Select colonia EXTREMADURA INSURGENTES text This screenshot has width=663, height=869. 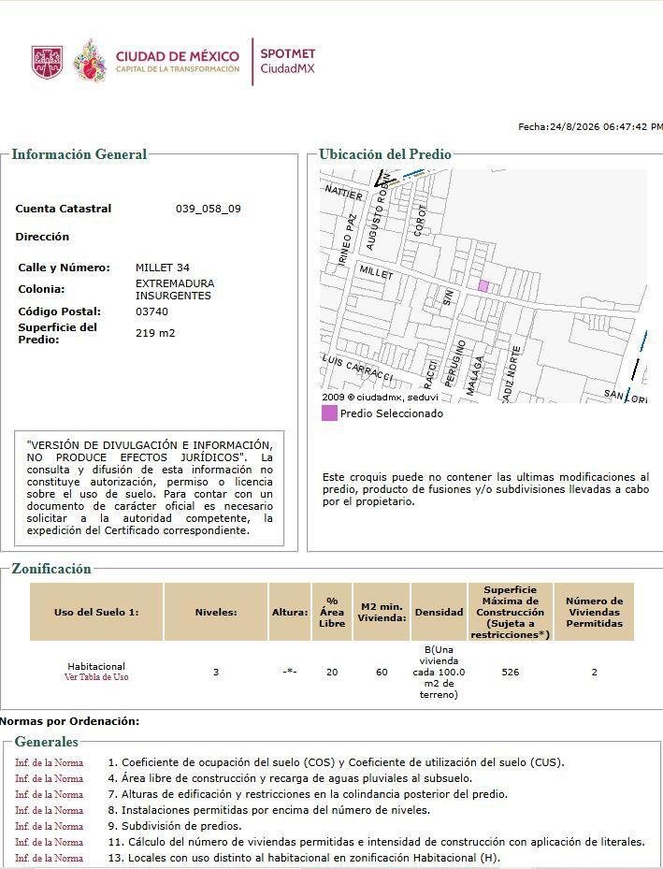coord(175,289)
